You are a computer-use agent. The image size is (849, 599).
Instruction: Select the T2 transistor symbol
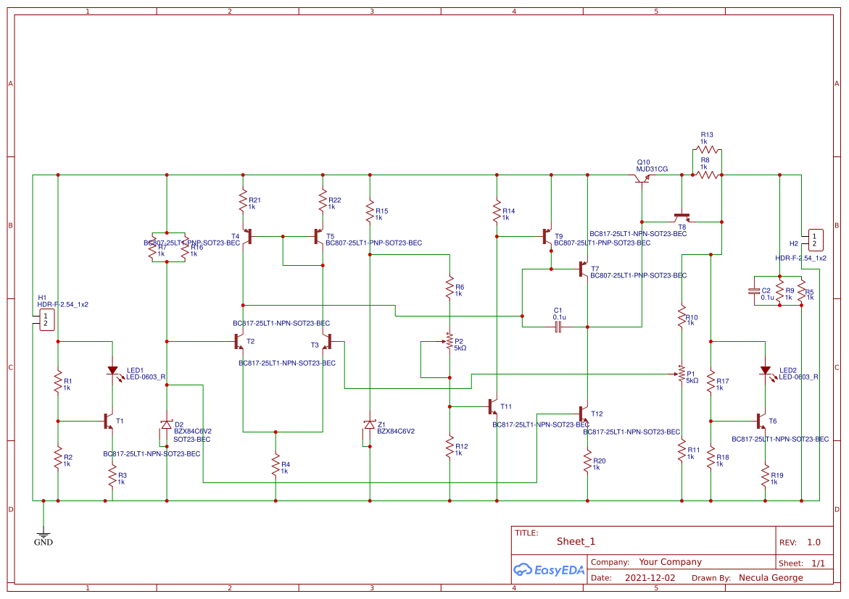pos(239,341)
